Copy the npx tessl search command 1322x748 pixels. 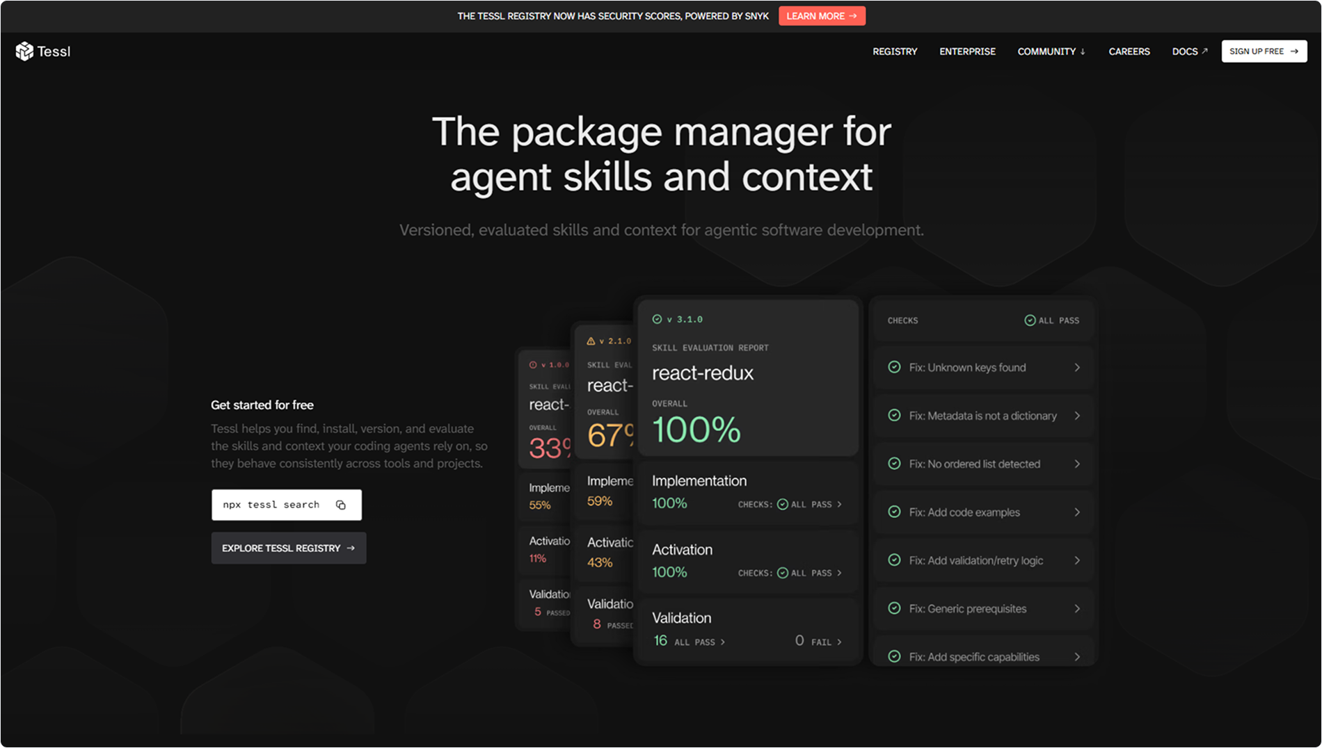(340, 505)
